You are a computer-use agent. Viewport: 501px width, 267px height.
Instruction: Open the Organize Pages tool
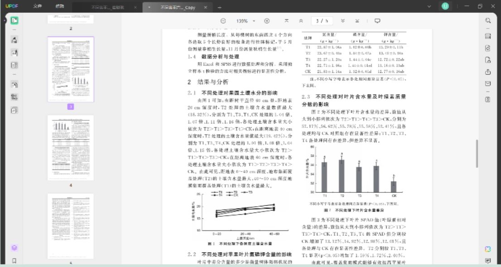click(x=14, y=66)
